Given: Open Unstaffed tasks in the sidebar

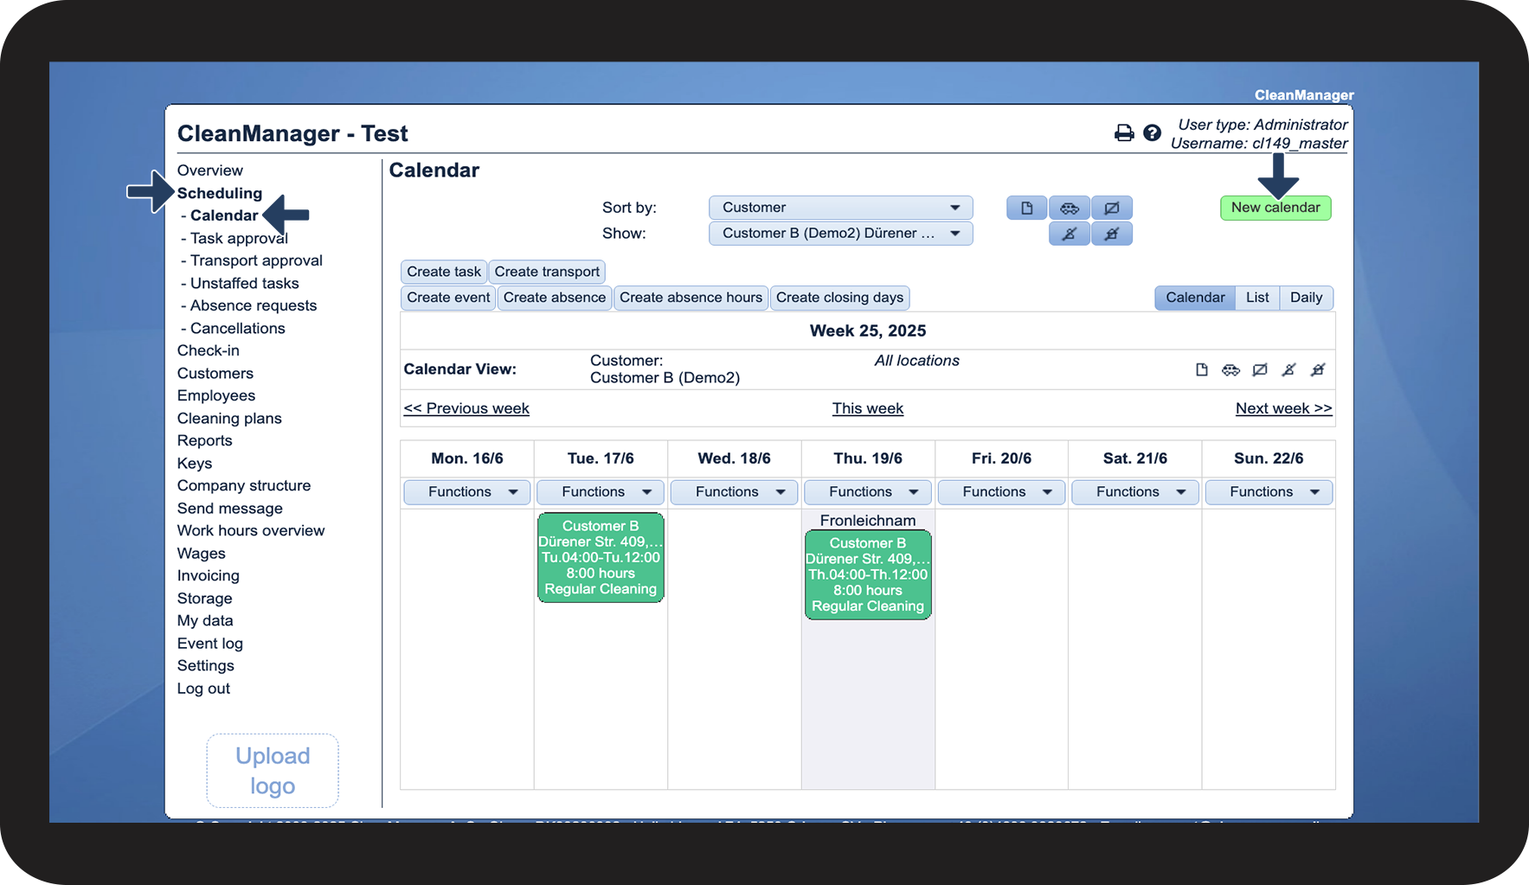Looking at the screenshot, I should pyautogui.click(x=245, y=283).
